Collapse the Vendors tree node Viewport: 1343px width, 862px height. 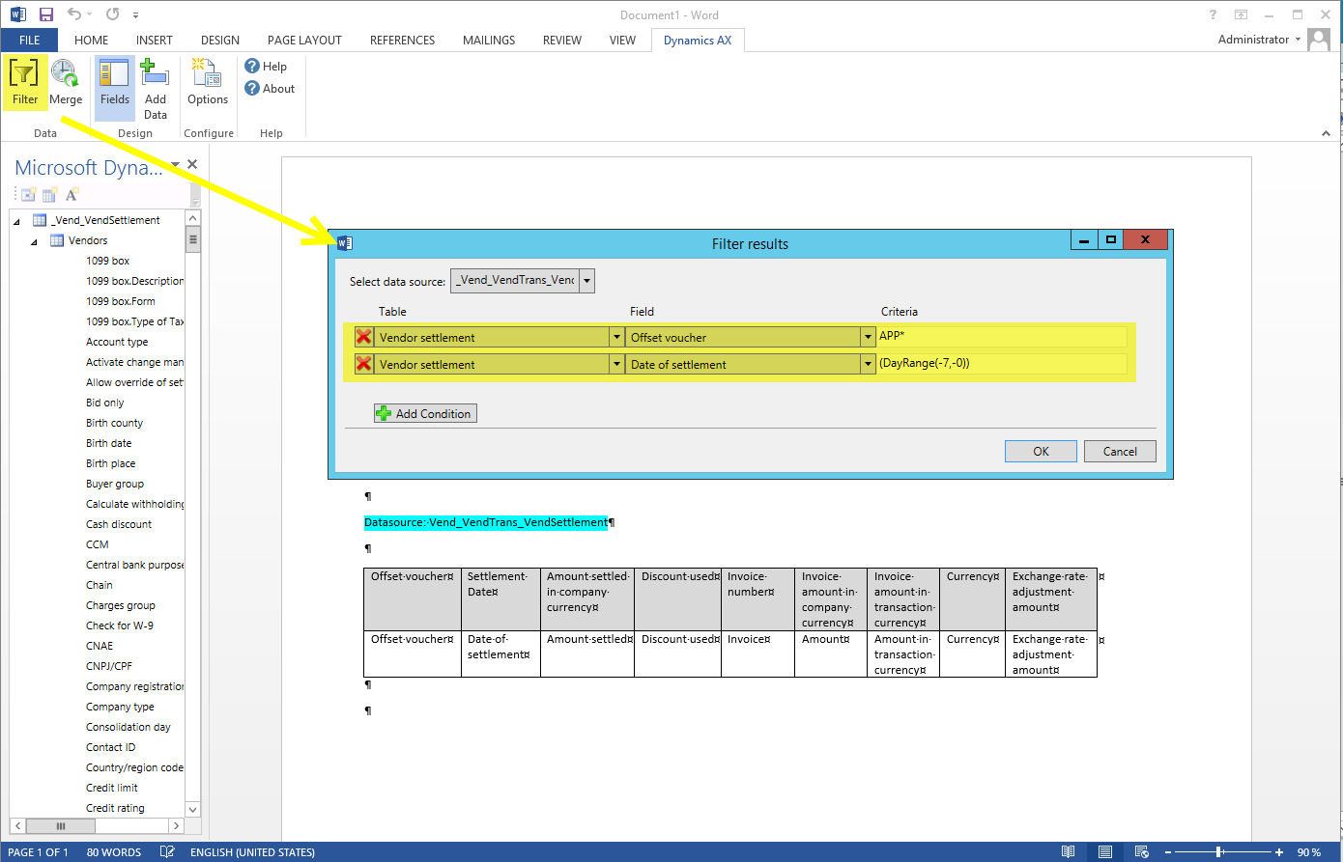click(x=34, y=241)
